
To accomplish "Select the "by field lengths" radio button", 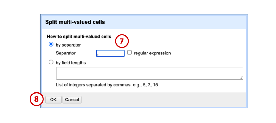I will coord(51,62).
